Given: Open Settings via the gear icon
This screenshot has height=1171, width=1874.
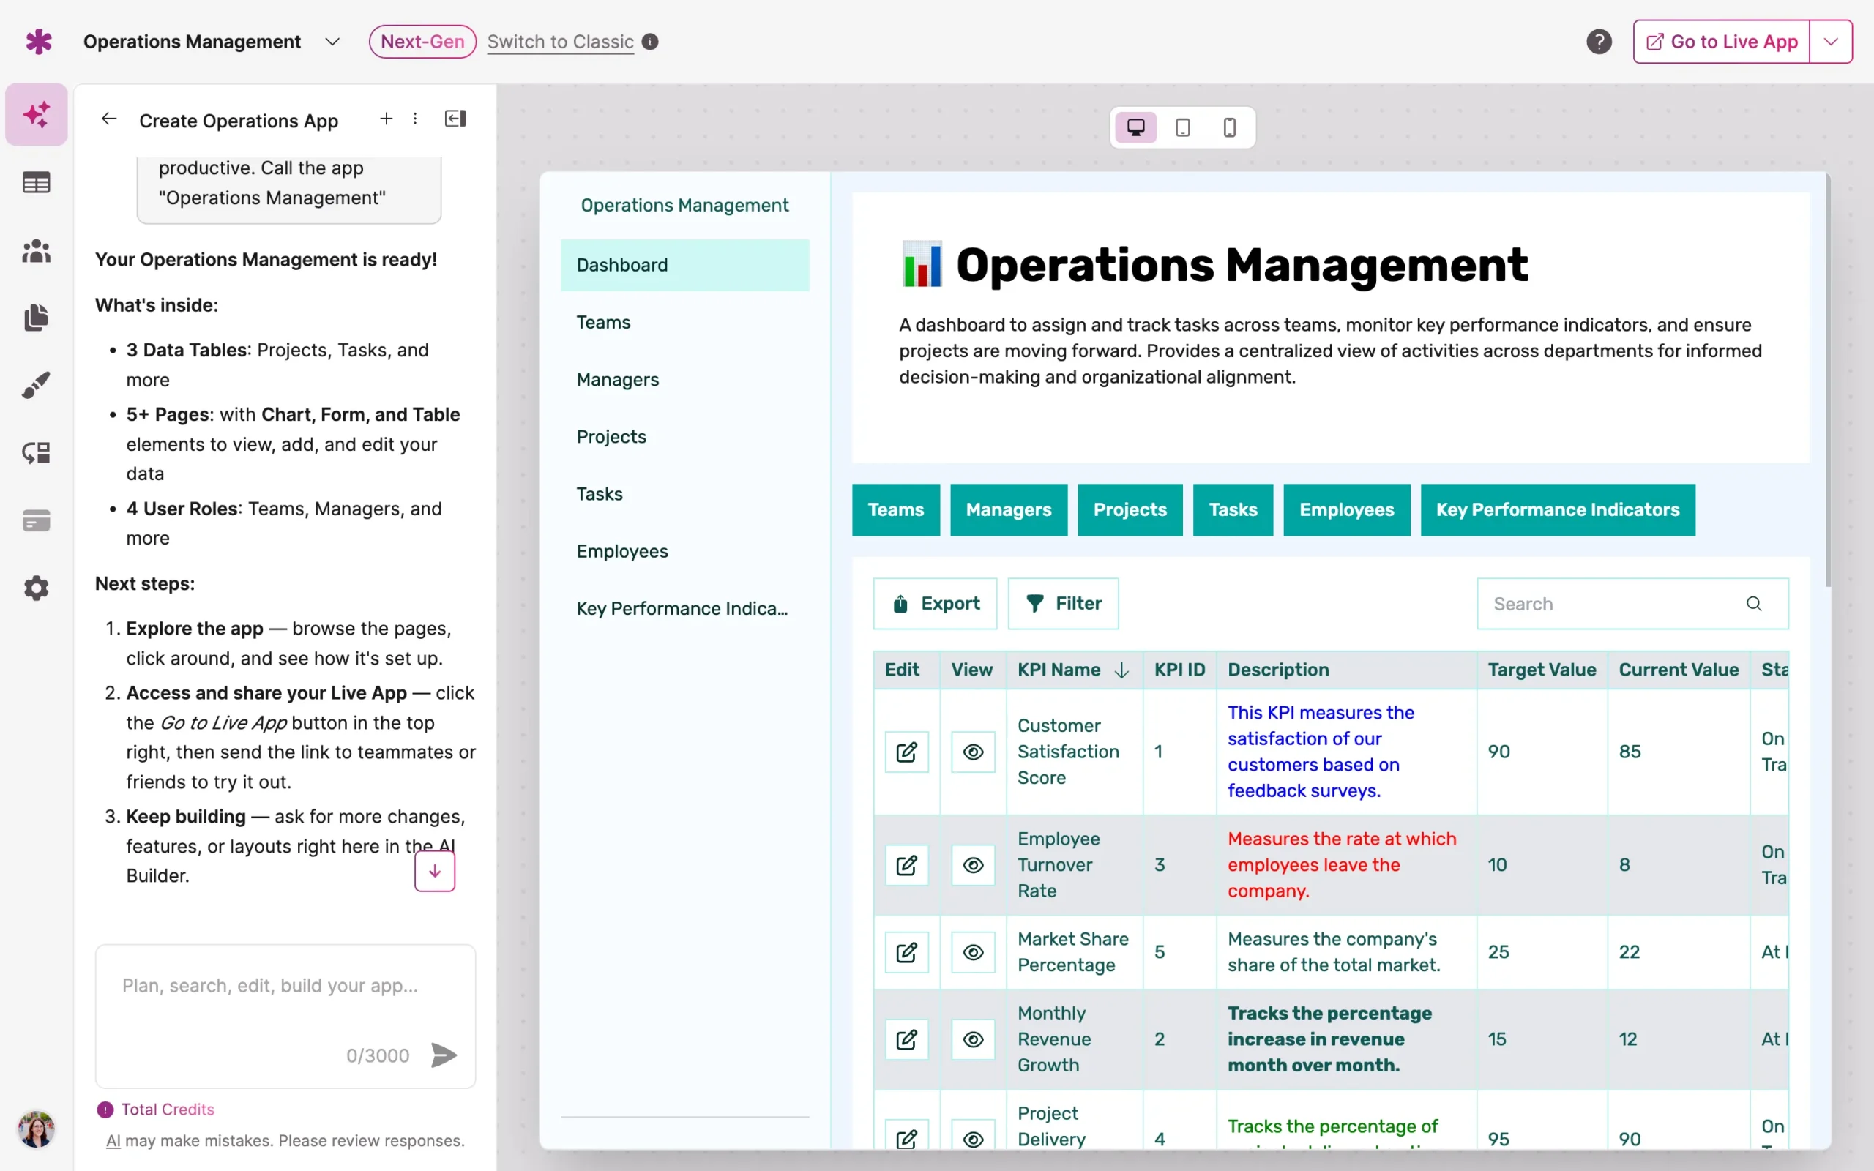Looking at the screenshot, I should pyautogui.click(x=36, y=588).
